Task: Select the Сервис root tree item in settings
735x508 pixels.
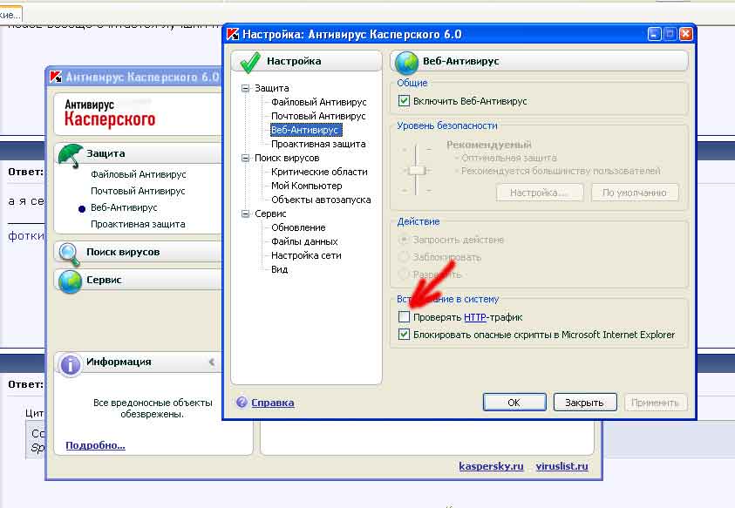Action: [x=270, y=213]
